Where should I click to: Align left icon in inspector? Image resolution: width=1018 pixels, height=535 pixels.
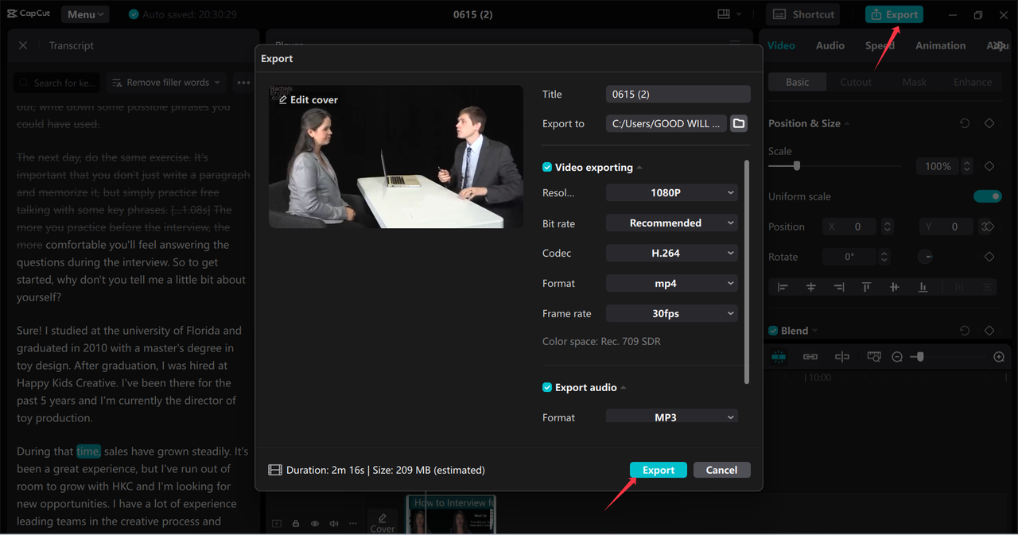pos(783,287)
